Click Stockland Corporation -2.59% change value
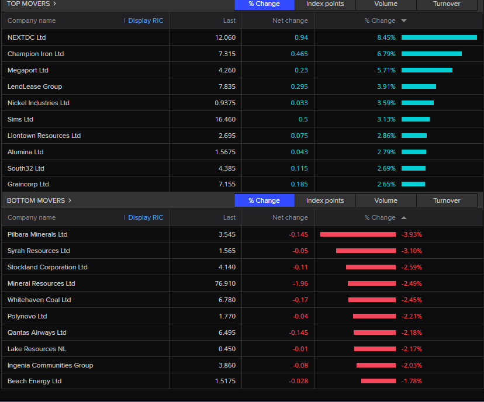The image size is (484, 402). point(412,267)
